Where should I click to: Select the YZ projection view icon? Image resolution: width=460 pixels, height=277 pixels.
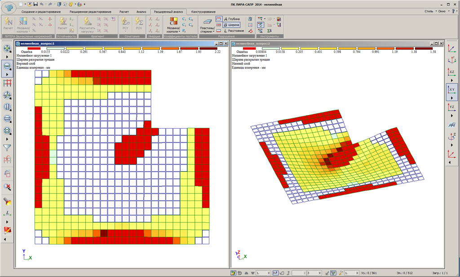point(451,108)
